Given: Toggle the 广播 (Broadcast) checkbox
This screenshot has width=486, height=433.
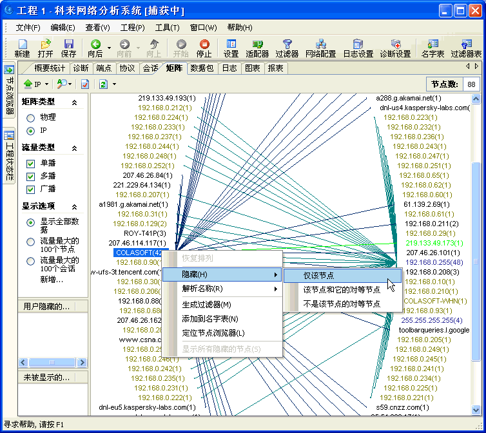Looking at the screenshot, I should pyautogui.click(x=31, y=189).
